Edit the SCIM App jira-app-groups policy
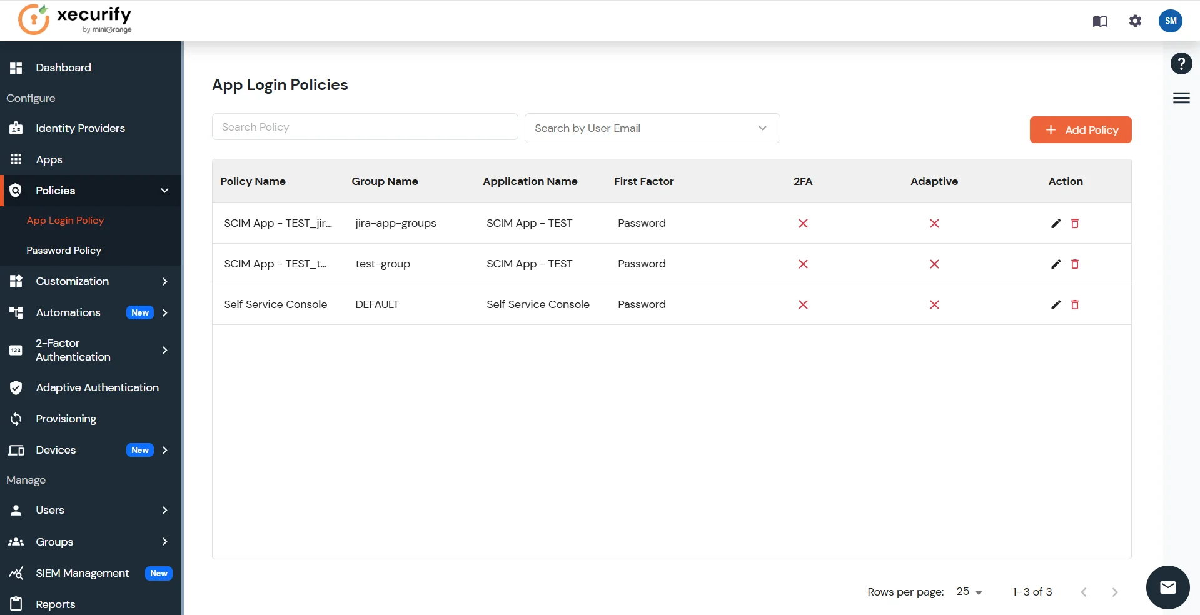 pyautogui.click(x=1056, y=224)
